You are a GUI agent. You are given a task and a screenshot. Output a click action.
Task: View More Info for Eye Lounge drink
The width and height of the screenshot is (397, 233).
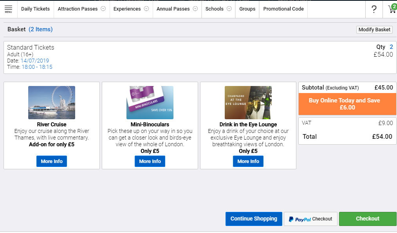[248, 161]
